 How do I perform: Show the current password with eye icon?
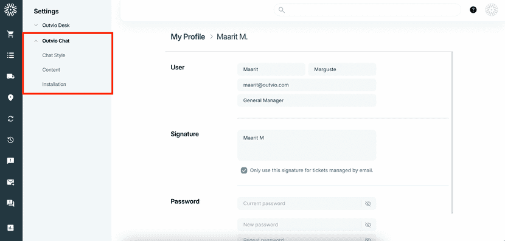368,204
